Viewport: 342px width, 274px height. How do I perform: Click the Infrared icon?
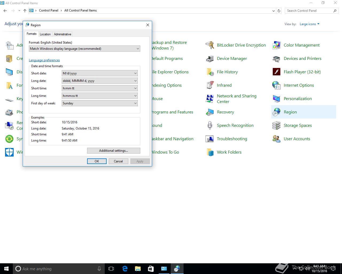[x=210, y=85]
